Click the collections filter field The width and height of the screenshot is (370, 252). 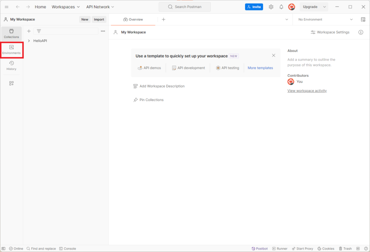coord(66,31)
